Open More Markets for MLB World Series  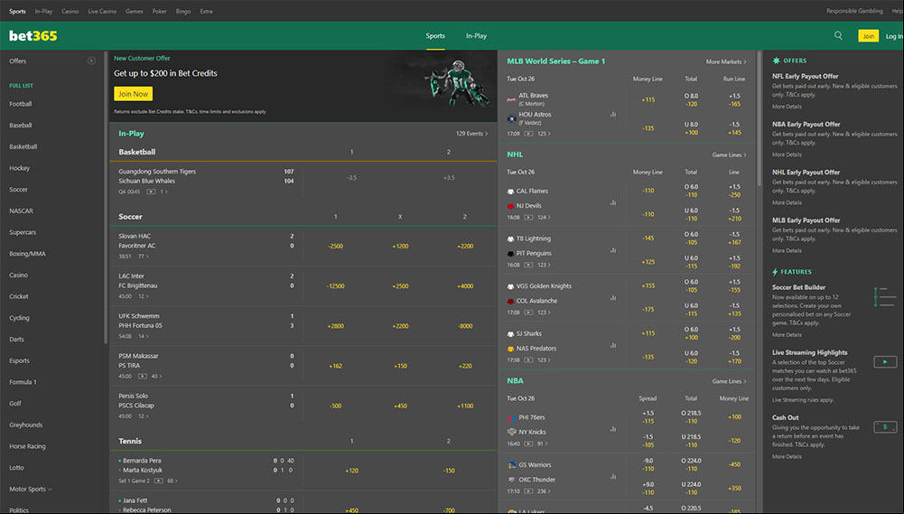pyautogui.click(x=726, y=61)
